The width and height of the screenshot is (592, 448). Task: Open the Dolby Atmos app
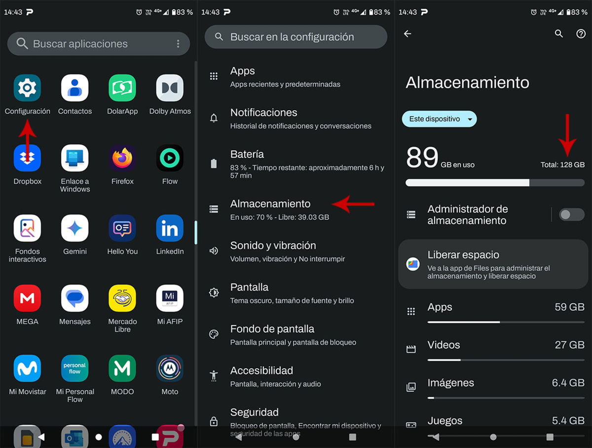pos(170,89)
